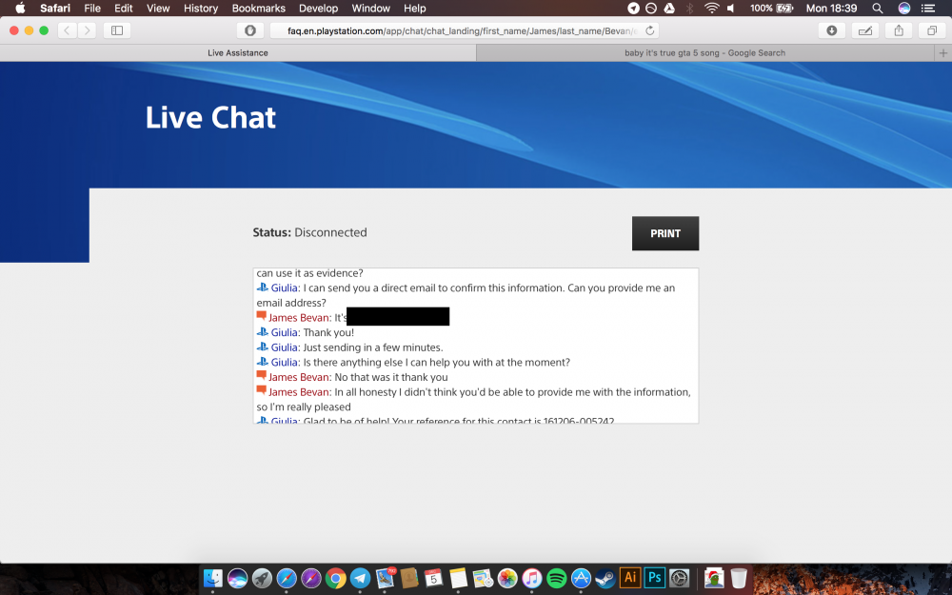Click the Share icon in Safari's toolbar
Viewport: 952px width, 595px height.
tap(898, 30)
